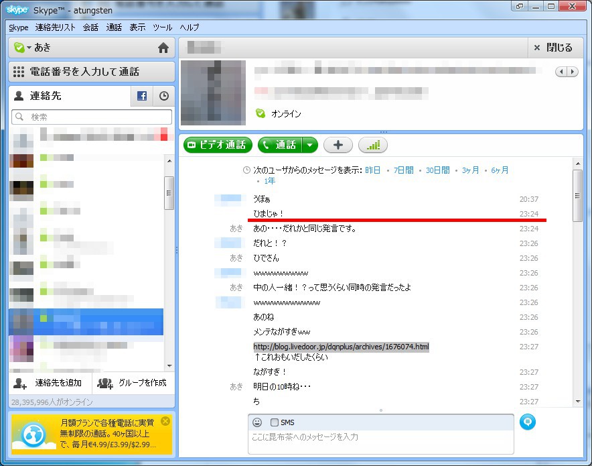The height and width of the screenshot is (466, 592).
Task: Show messages from 30日間
Action: [437, 170]
